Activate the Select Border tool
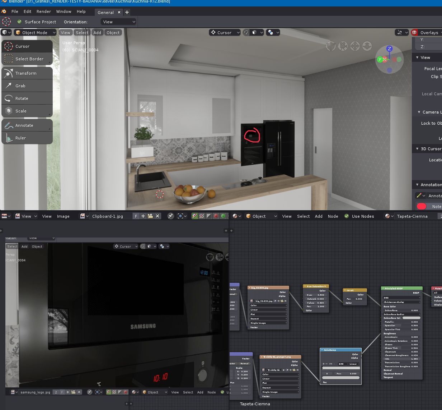This screenshot has width=442, height=410. point(27,59)
